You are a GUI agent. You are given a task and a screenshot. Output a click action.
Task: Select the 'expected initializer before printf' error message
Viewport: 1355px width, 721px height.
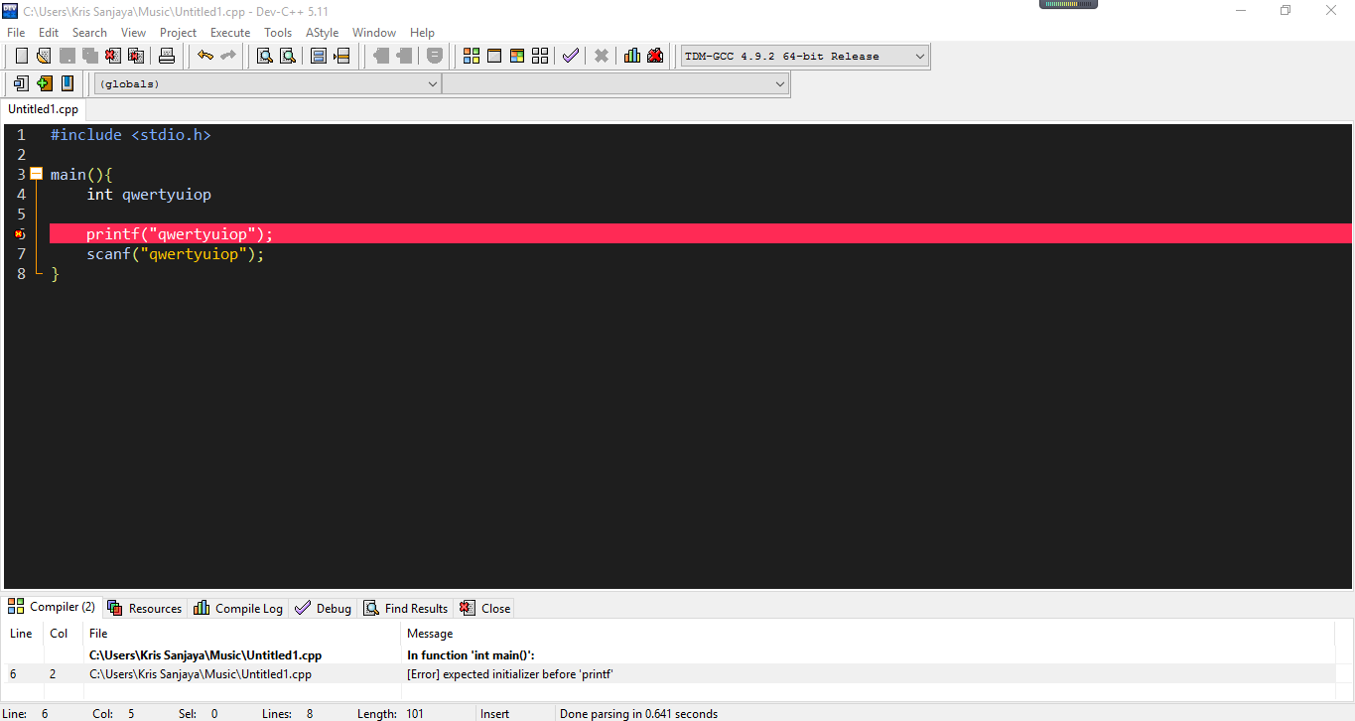click(x=510, y=674)
